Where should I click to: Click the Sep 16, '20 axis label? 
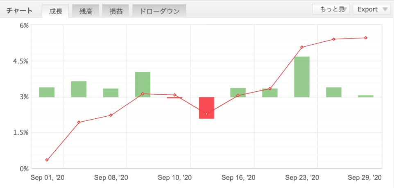238,177
